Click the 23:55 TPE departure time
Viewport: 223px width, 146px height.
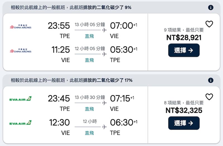pyautogui.click(x=59, y=26)
